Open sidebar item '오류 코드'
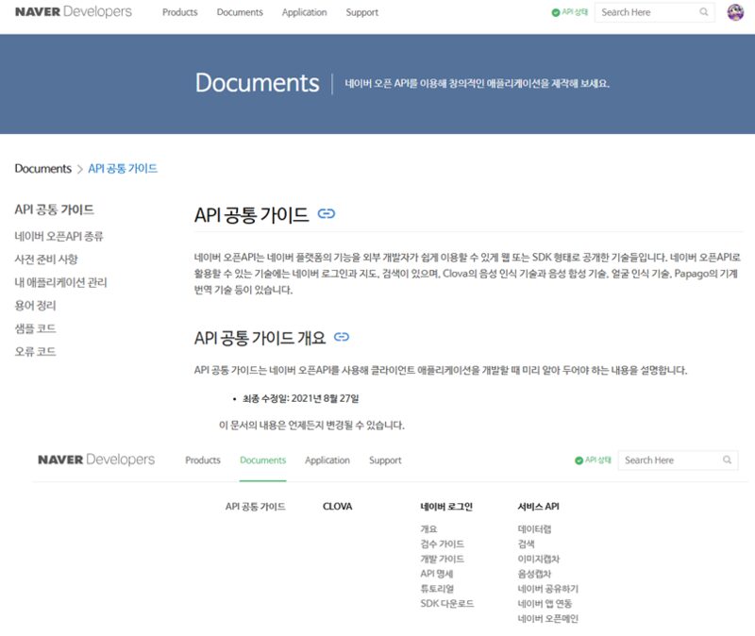 tap(35, 352)
